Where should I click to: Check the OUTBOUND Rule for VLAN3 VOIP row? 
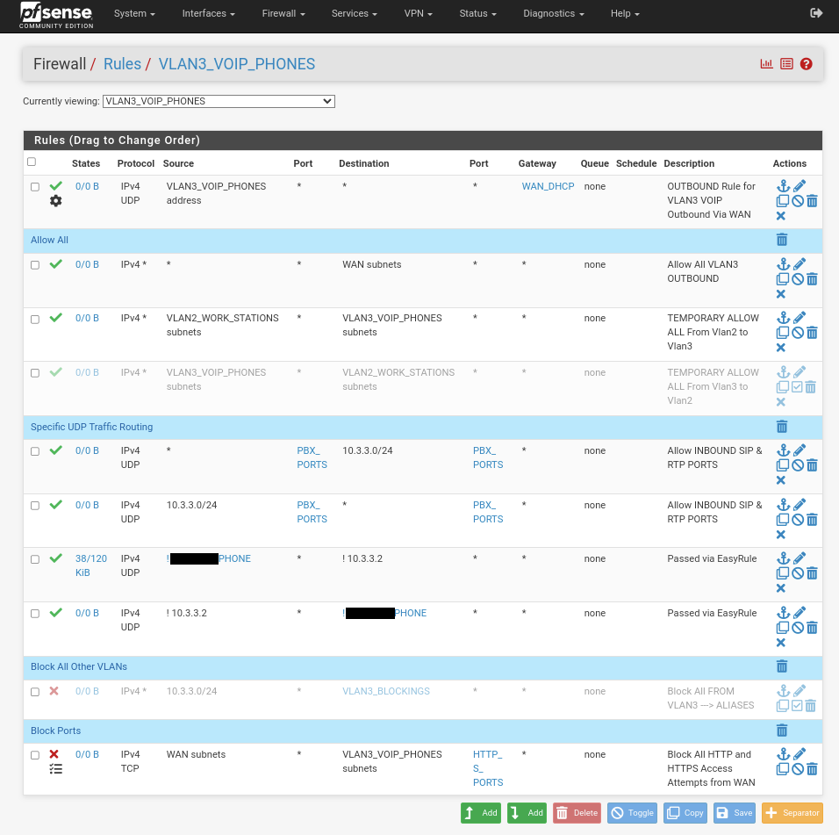35,187
